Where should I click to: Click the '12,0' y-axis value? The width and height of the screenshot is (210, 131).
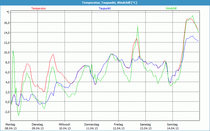pyautogui.click(x=7, y=42)
